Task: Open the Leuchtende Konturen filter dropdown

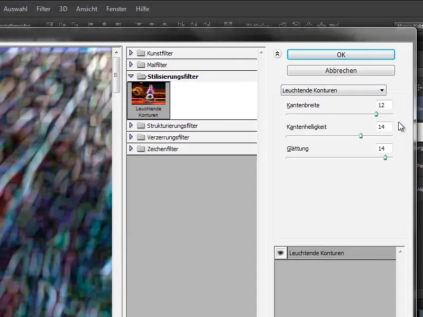Action: (334, 90)
